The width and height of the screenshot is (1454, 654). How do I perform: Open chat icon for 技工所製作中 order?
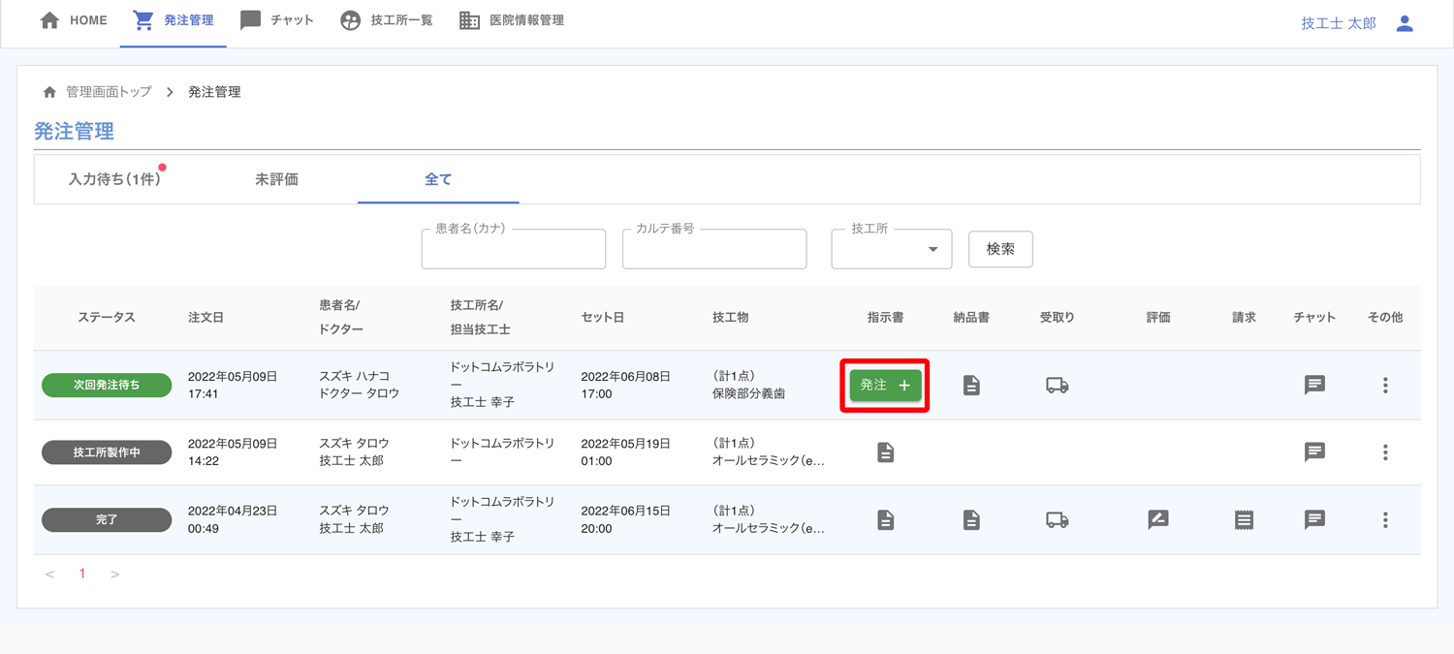(1314, 452)
